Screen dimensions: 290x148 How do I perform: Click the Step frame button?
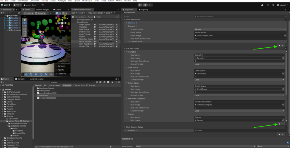tap(150, 5)
